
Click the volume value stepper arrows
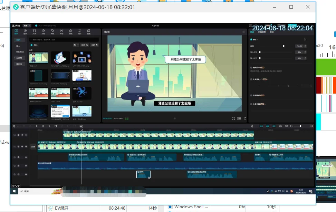coord(305,46)
